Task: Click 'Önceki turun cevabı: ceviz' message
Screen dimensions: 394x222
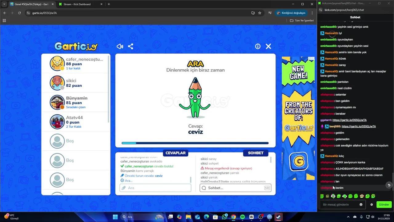Action: click(x=142, y=176)
